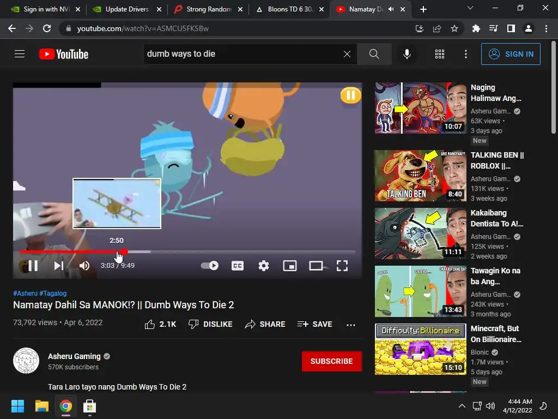
Task: Go to YouTube home via logo
Action: pos(64,54)
